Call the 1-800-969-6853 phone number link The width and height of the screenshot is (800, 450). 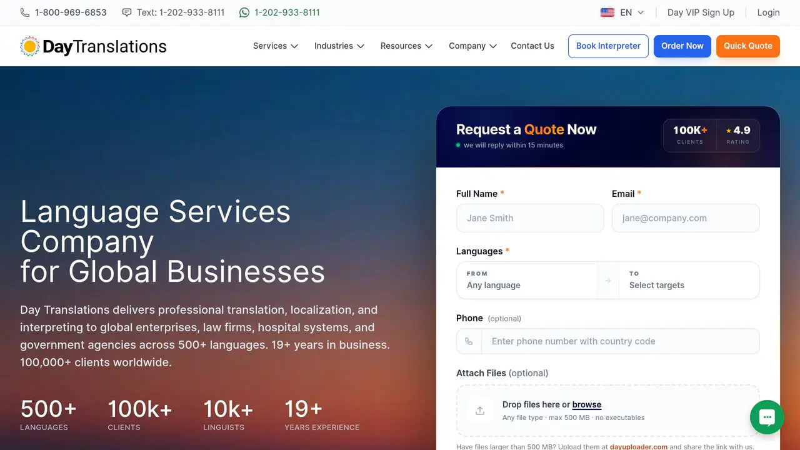tap(71, 12)
